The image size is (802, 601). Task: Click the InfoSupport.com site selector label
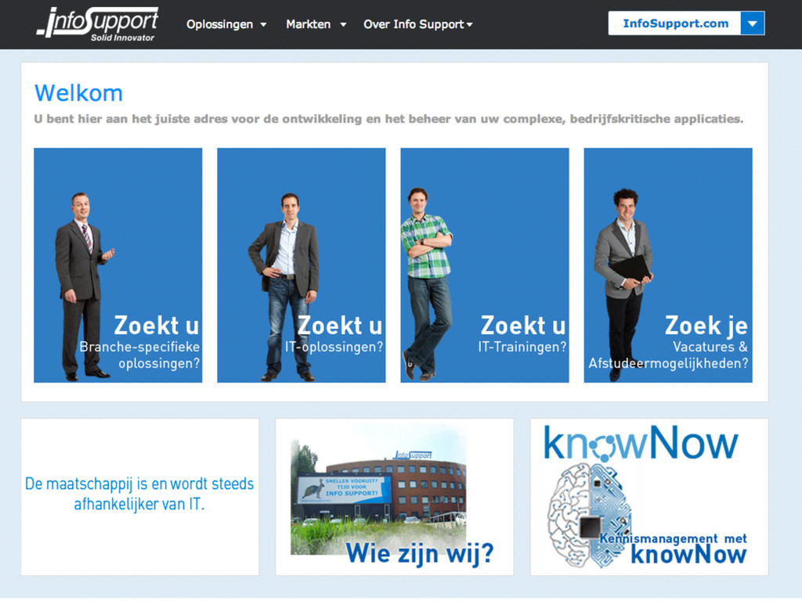click(x=675, y=23)
